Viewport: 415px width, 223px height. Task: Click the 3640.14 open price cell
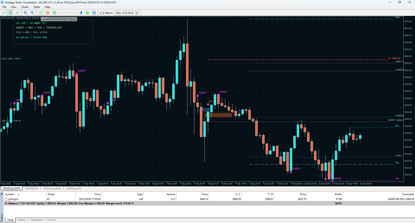tap(204, 199)
